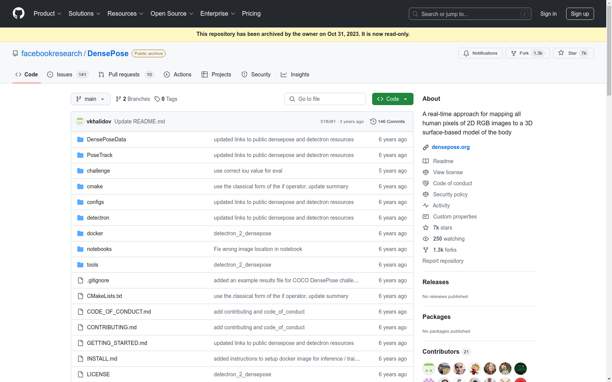Switch to the Projects tab
This screenshot has height=382, width=612.
point(216,74)
